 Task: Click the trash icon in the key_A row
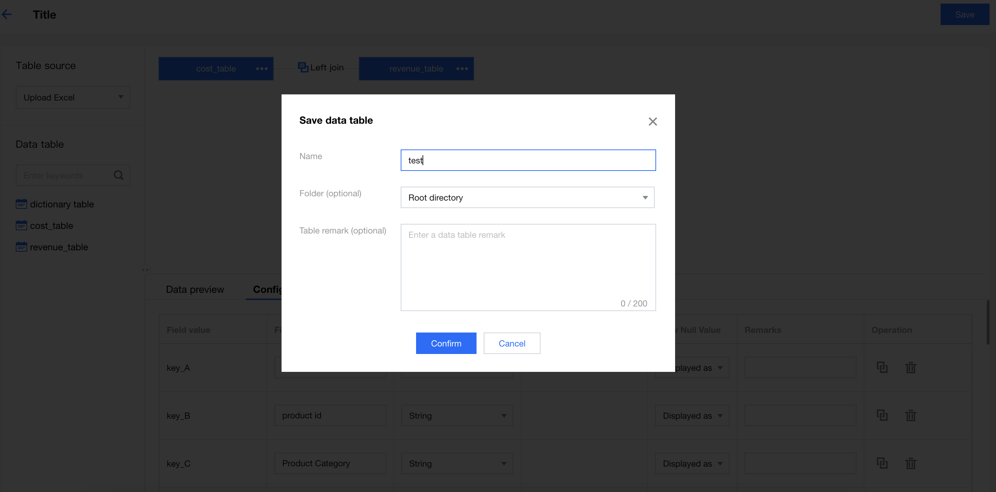910,367
